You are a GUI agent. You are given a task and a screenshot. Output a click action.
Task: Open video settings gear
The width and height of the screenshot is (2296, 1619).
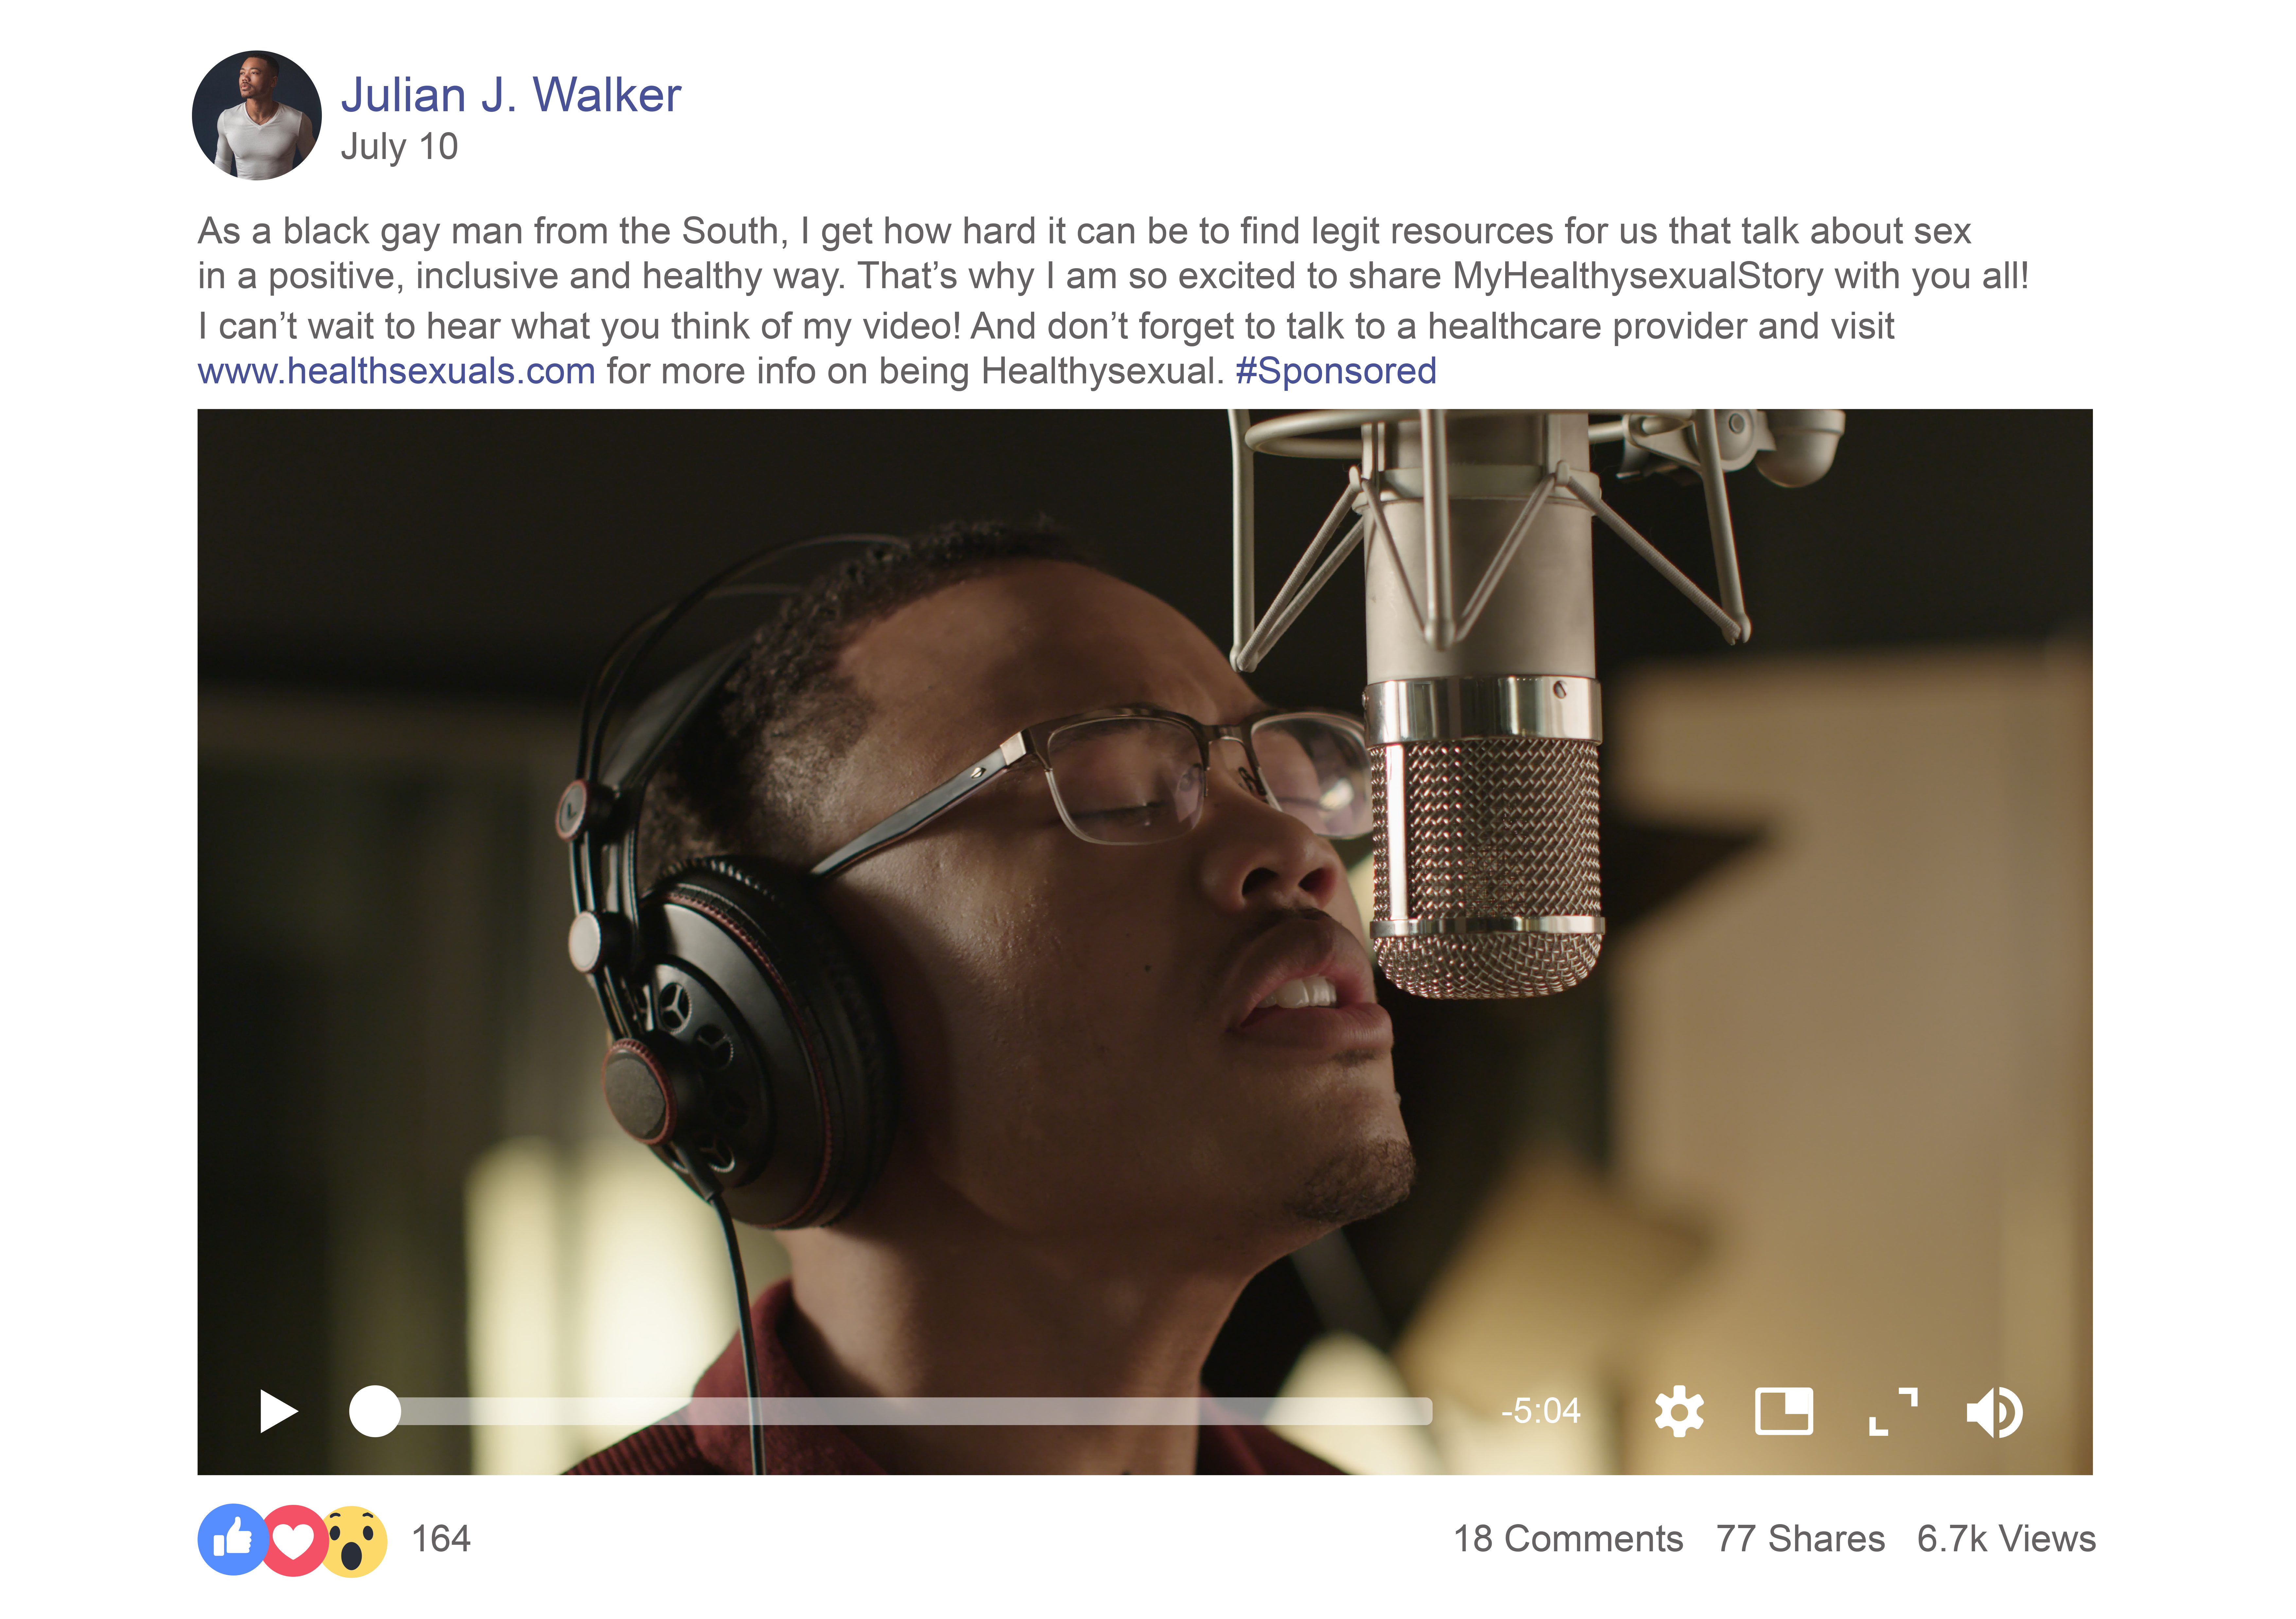(x=1679, y=1411)
